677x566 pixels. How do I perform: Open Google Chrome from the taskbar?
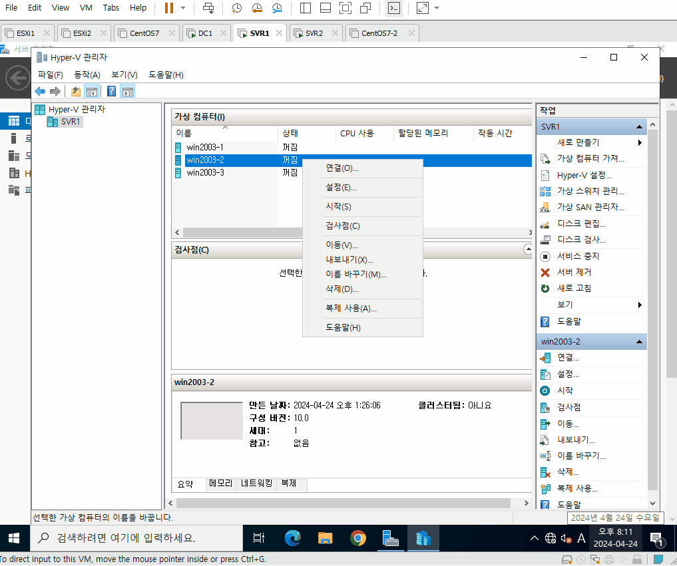(x=358, y=538)
